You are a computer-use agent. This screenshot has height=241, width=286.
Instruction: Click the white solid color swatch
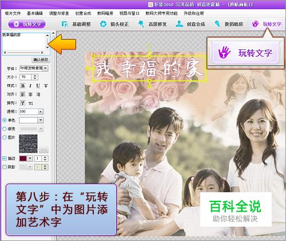coord(28,120)
